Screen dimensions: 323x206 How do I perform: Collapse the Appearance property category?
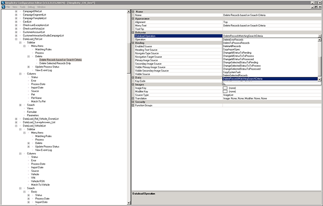133,19
